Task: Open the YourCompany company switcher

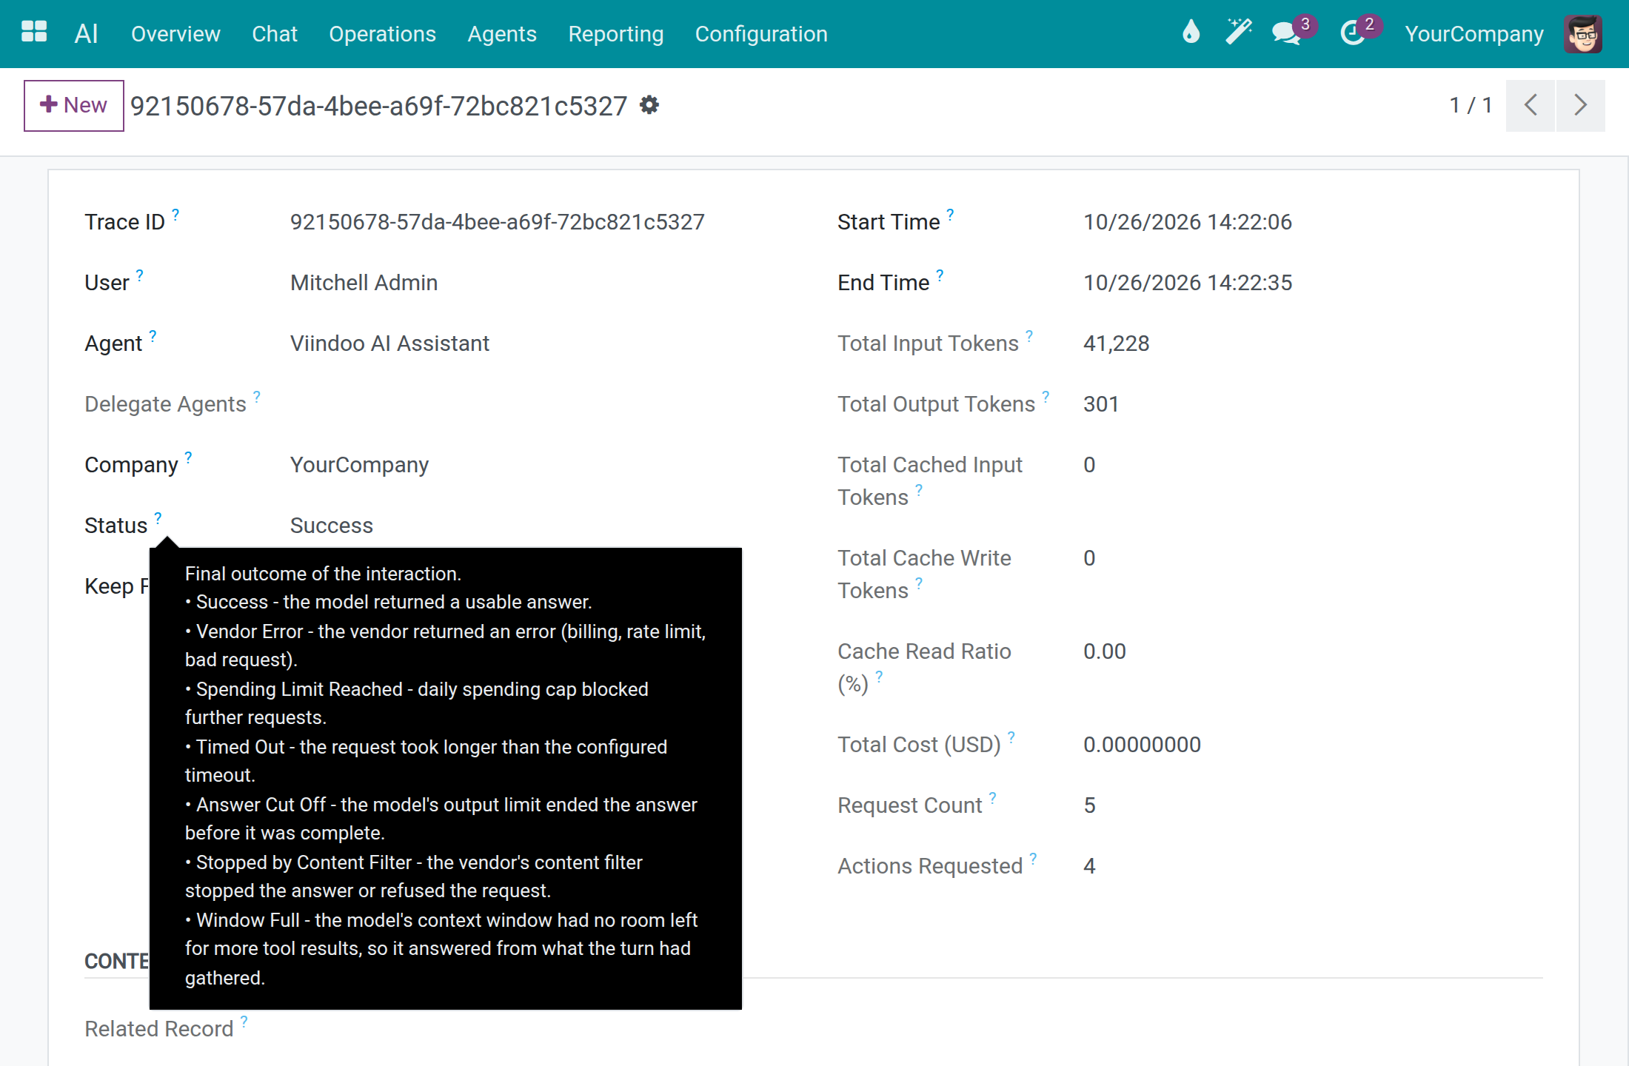Action: coord(1474,34)
